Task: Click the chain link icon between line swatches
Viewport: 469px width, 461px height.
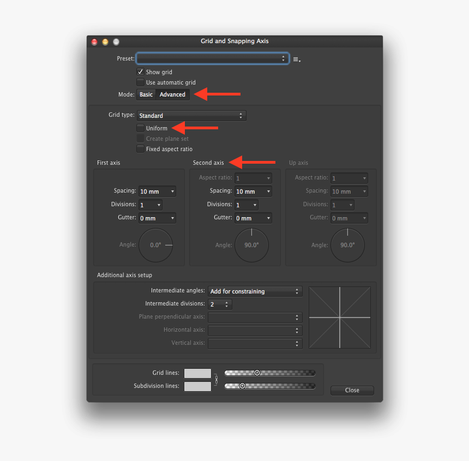Action: coord(216,380)
